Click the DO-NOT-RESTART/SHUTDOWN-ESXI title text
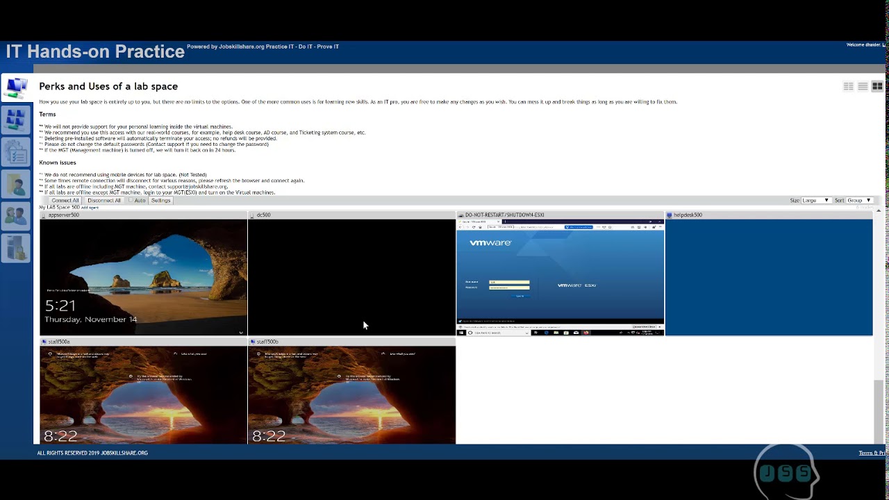 point(505,215)
